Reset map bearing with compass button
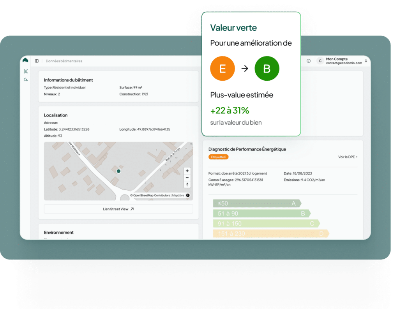The width and height of the screenshot is (399, 309). point(187,185)
